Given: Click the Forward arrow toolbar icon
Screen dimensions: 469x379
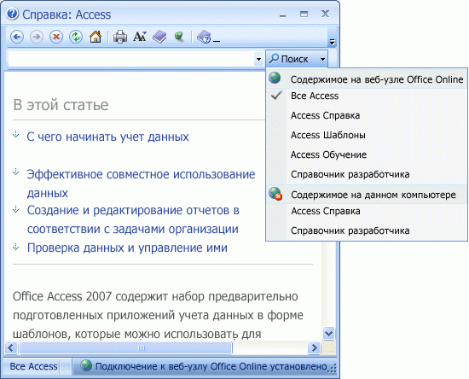Looking at the screenshot, I should [x=37, y=37].
